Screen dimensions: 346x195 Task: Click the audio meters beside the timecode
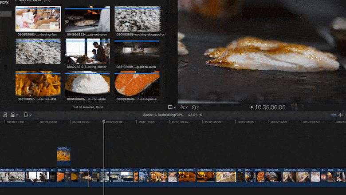(295, 107)
